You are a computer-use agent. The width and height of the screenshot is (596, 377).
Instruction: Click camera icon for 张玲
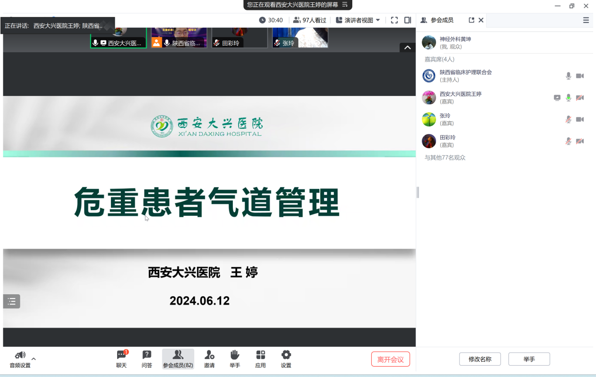(x=580, y=119)
